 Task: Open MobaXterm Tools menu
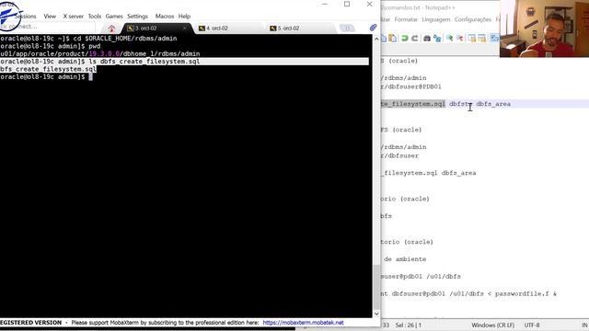pos(95,17)
